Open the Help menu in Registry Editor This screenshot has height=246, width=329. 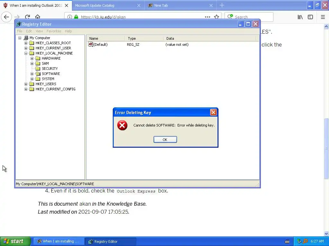68,31
